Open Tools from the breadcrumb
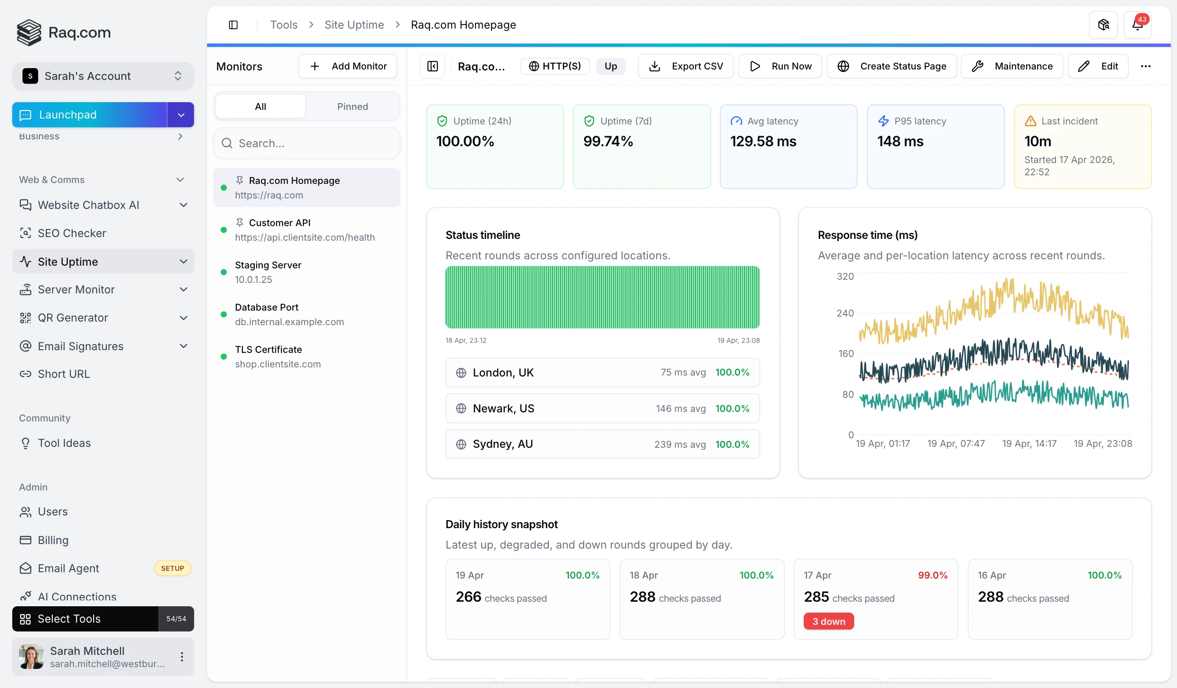1177x688 pixels. (283, 24)
